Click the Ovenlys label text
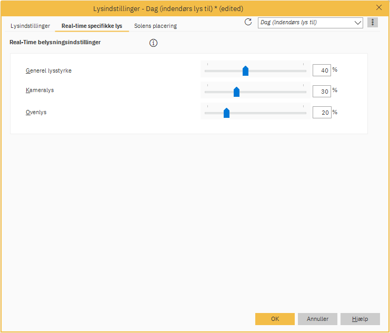Viewport: 390px width, 333px height. pyautogui.click(x=36, y=112)
